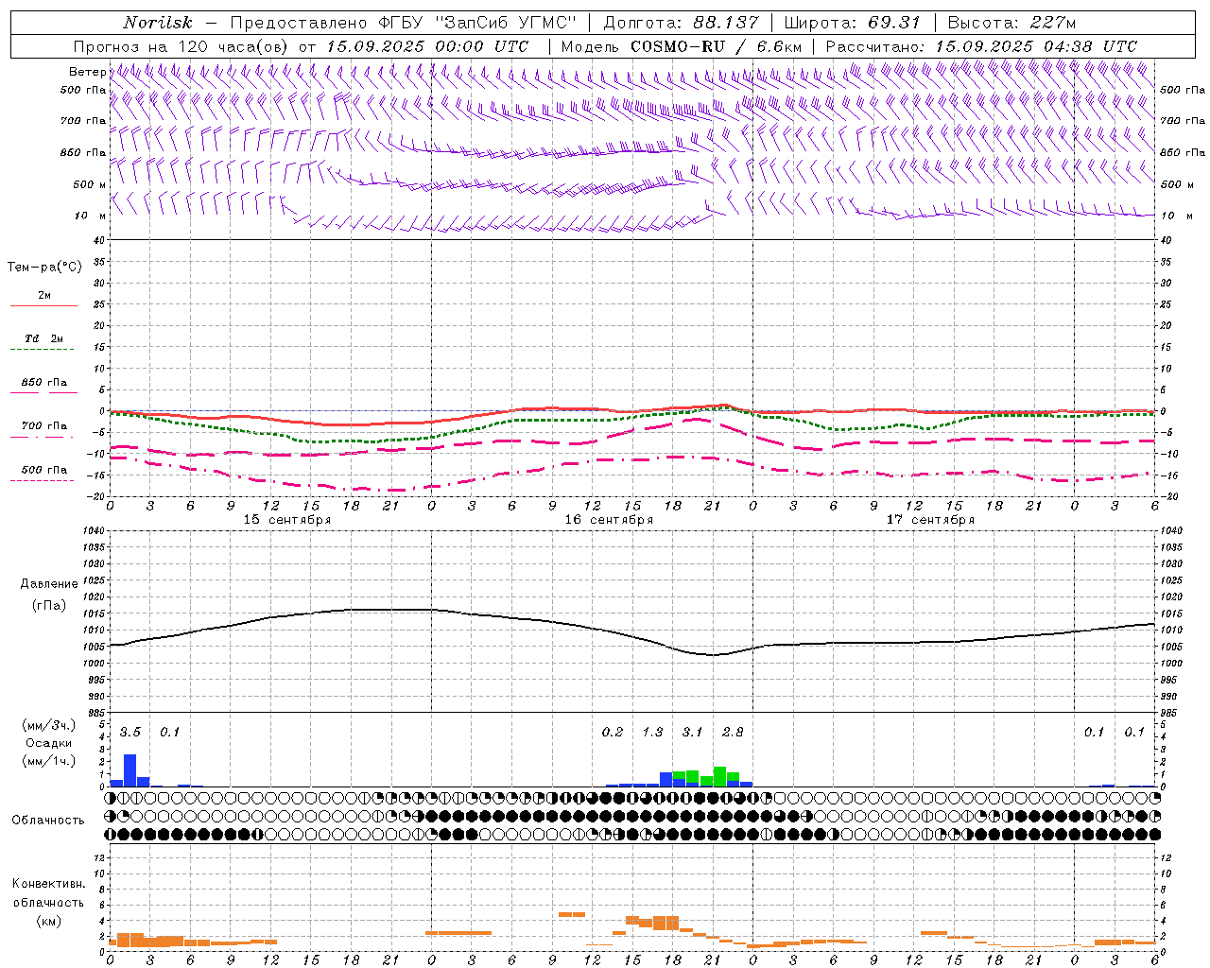This screenshot has width=1210, height=968.
Task: Click the model name "COSMO-RU / 6.6км"
Action: click(x=716, y=46)
